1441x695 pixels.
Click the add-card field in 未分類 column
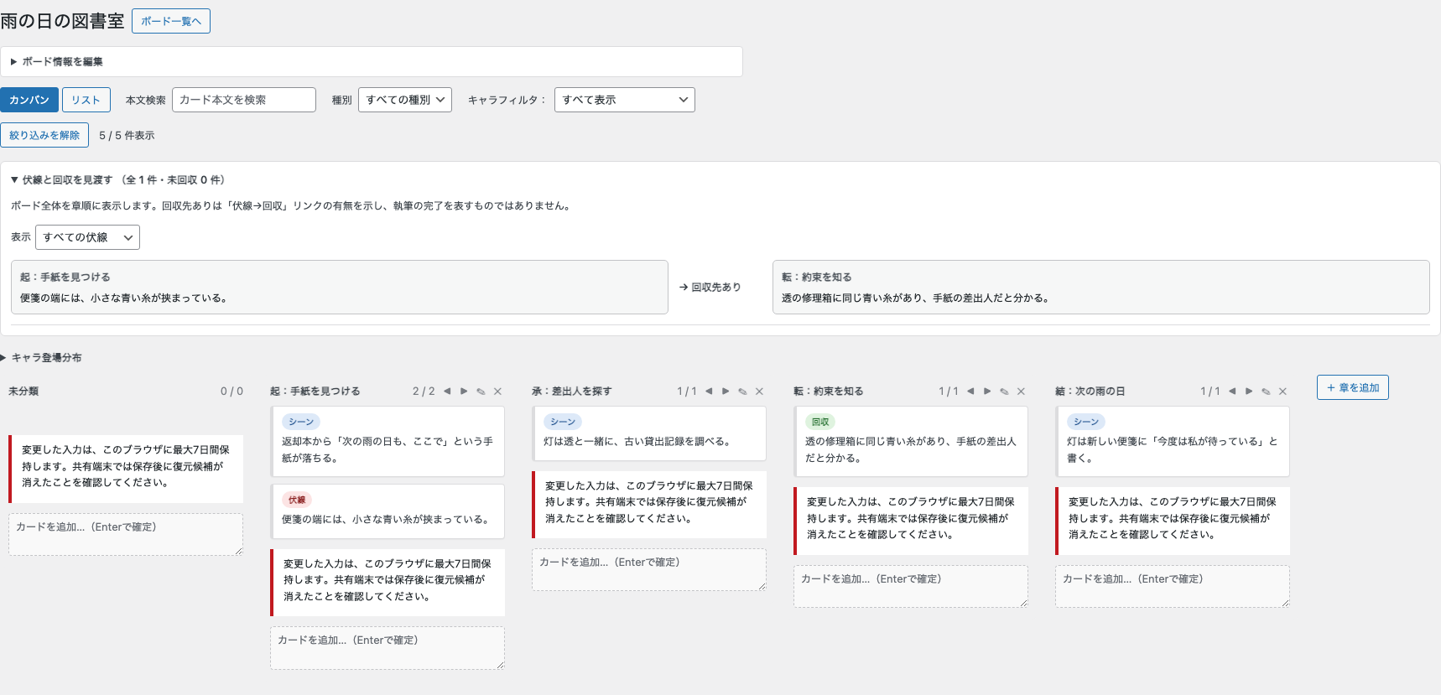[126, 534]
